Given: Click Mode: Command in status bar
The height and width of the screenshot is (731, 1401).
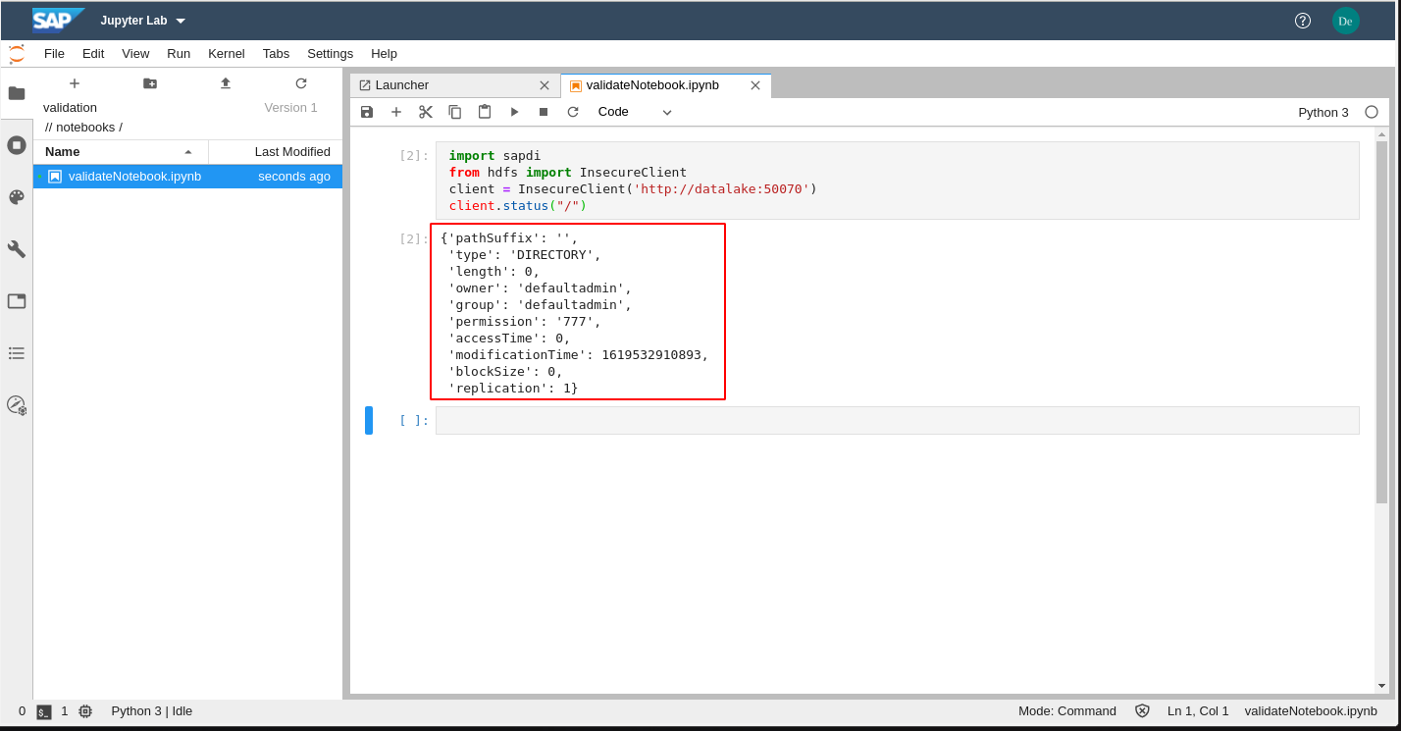Looking at the screenshot, I should [1067, 711].
